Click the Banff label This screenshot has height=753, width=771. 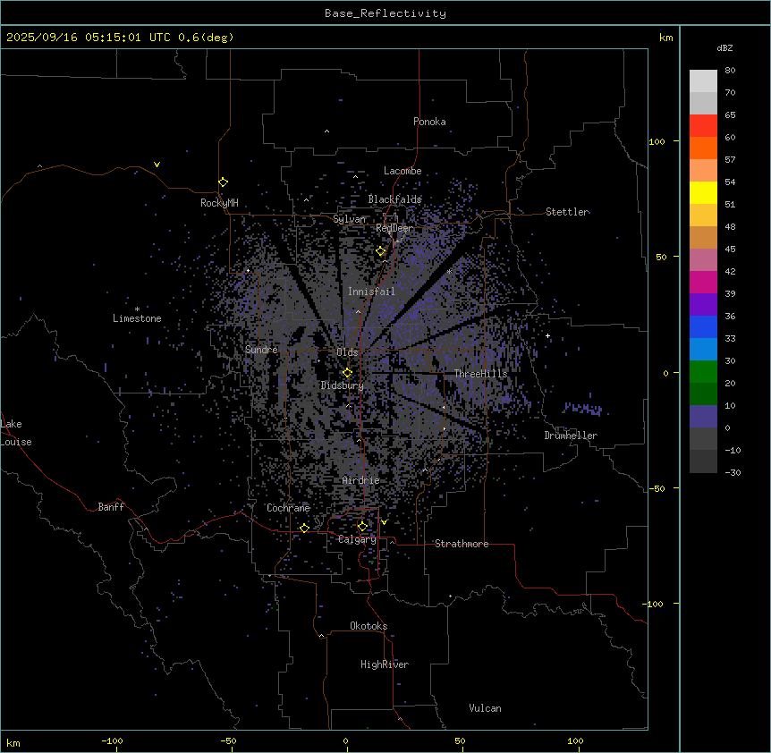tap(111, 507)
